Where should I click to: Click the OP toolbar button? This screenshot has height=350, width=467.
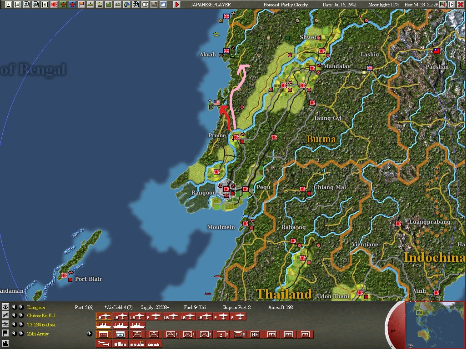pyautogui.click(x=145, y=5)
